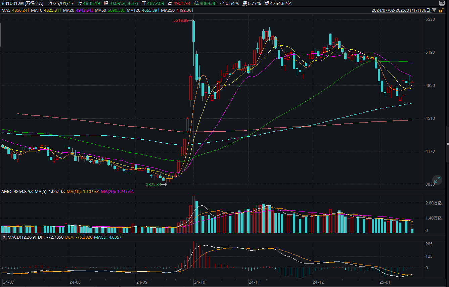Open date range 2024/07/02-2025/01/17(136日) link
The width and height of the screenshot is (449, 287).
402,10
